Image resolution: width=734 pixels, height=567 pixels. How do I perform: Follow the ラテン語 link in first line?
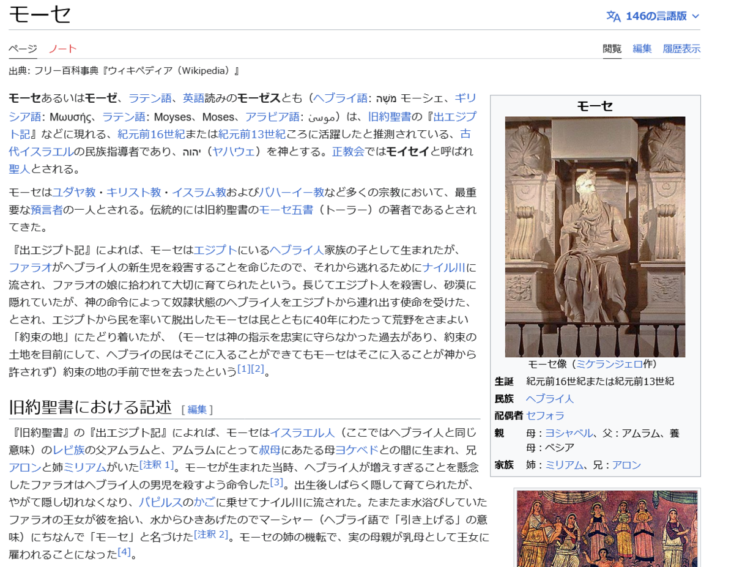[150, 98]
